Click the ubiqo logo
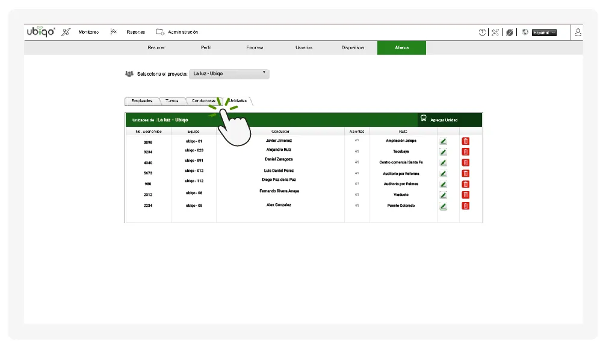This screenshot has width=606, height=348. click(x=41, y=32)
